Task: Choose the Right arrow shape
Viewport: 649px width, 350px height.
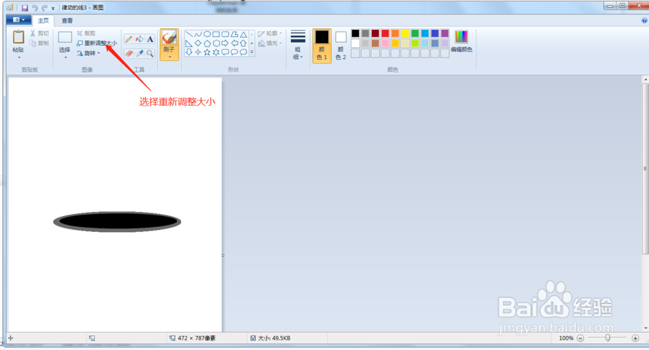Action: point(225,43)
